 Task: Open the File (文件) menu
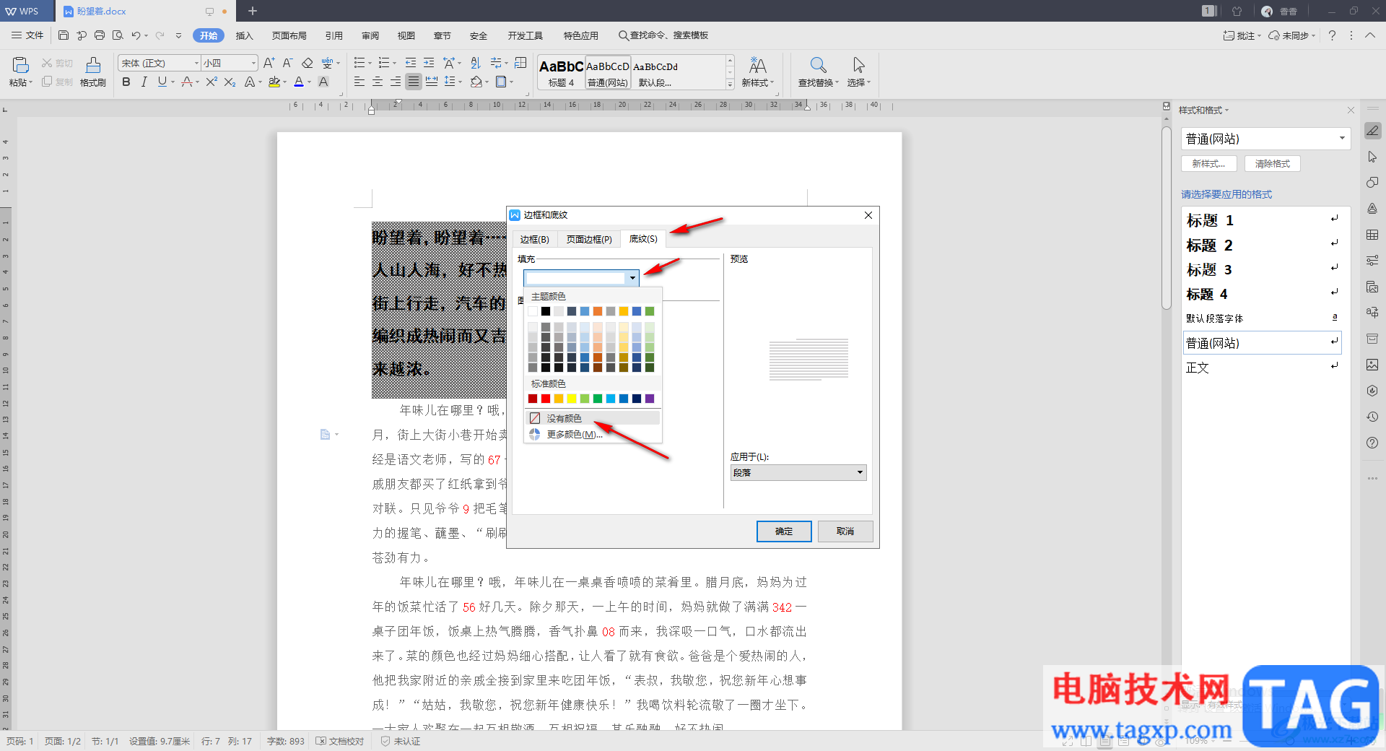[x=28, y=35]
